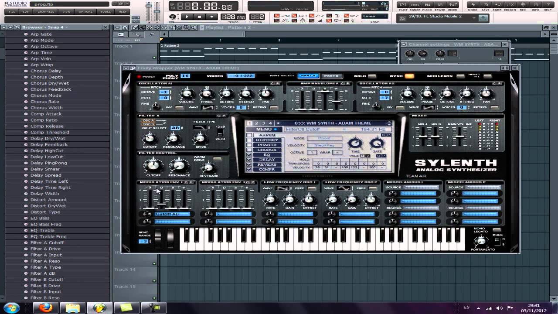Enable the CHORUS effect checkbox
Image resolution: width=558 pixels, height=314 pixels.
(249, 150)
